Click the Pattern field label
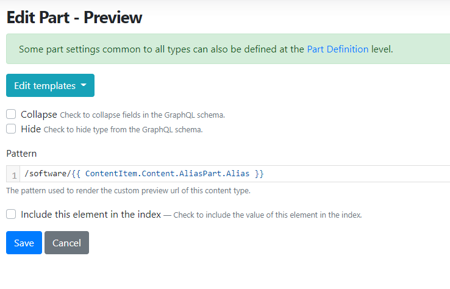Screen dimensions: 450x289 [x=21, y=154]
